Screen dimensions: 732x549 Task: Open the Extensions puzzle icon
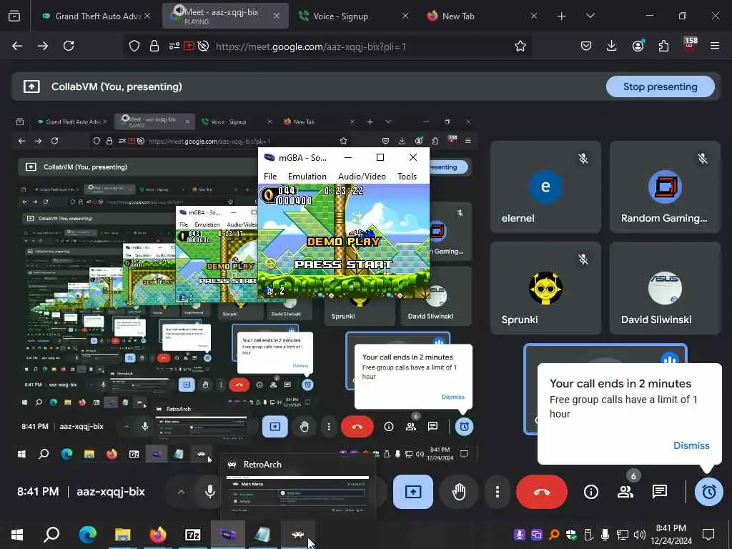tap(663, 46)
